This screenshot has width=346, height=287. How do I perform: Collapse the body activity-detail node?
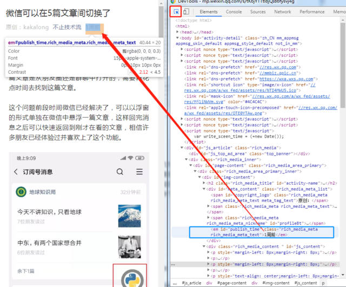pos(177,38)
